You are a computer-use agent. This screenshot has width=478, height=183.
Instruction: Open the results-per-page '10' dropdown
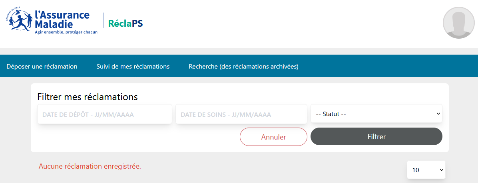coord(426,169)
